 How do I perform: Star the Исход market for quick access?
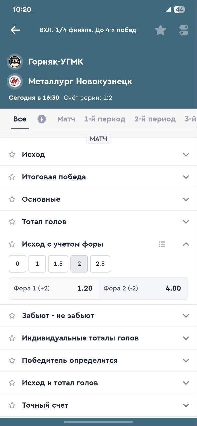(12, 154)
